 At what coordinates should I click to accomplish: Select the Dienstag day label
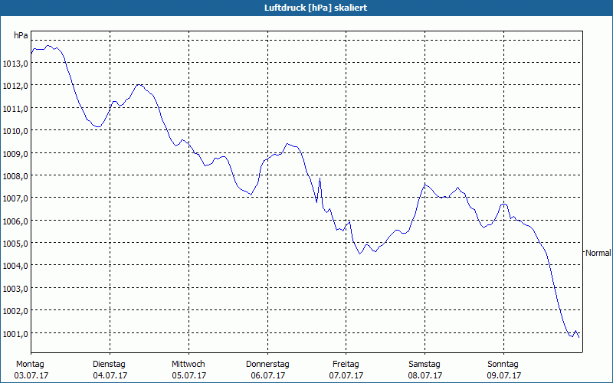(109, 365)
